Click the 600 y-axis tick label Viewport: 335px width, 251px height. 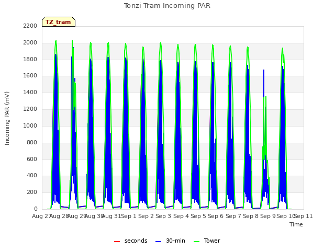[32, 159]
